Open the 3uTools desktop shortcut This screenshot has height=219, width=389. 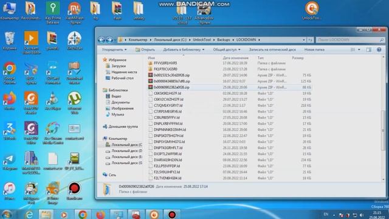[x=10, y=131]
